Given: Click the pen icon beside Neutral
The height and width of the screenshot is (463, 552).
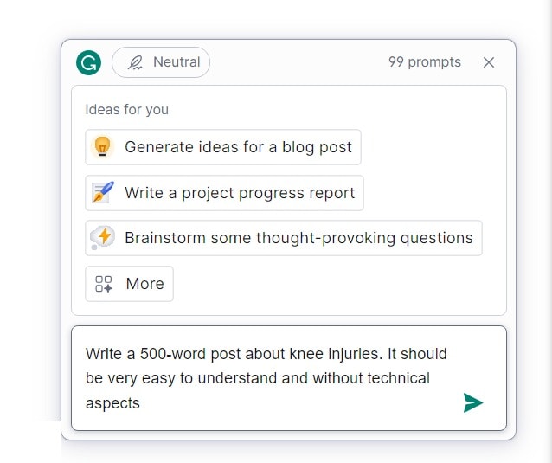Looking at the screenshot, I should [135, 62].
